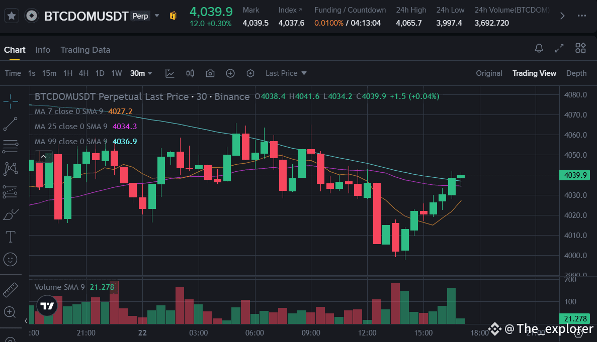Select the zoom-in magnifier tool
The image size is (597, 342).
11,312
